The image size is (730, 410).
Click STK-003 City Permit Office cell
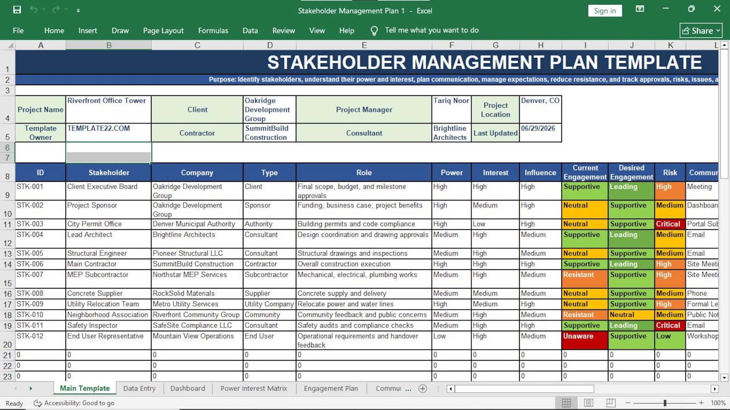(108, 224)
